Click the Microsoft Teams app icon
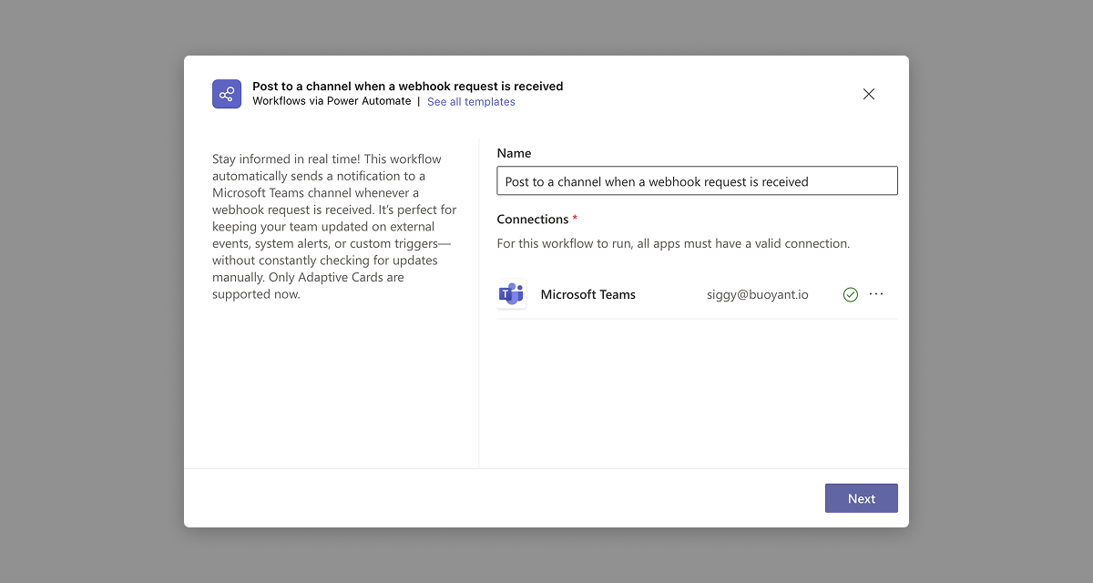The width and height of the screenshot is (1093, 583). coord(512,294)
